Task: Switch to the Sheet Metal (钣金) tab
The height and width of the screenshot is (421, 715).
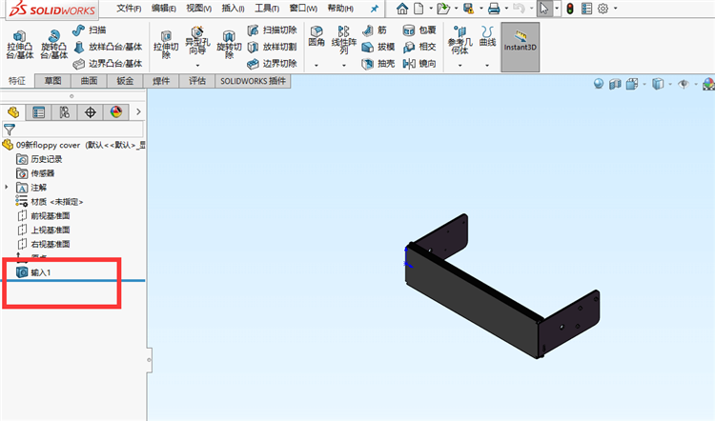Action: click(125, 81)
